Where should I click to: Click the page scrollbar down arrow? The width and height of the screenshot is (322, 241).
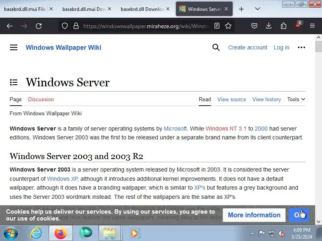[318, 222]
